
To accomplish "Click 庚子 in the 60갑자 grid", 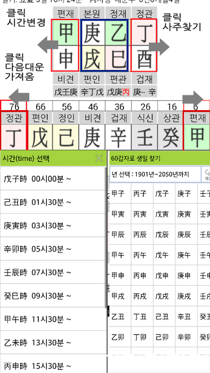I will (187, 193).
